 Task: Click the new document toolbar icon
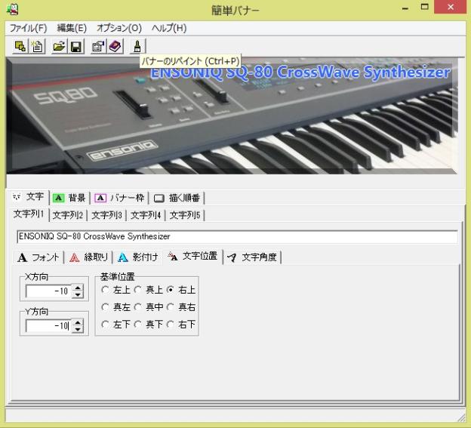point(36,47)
